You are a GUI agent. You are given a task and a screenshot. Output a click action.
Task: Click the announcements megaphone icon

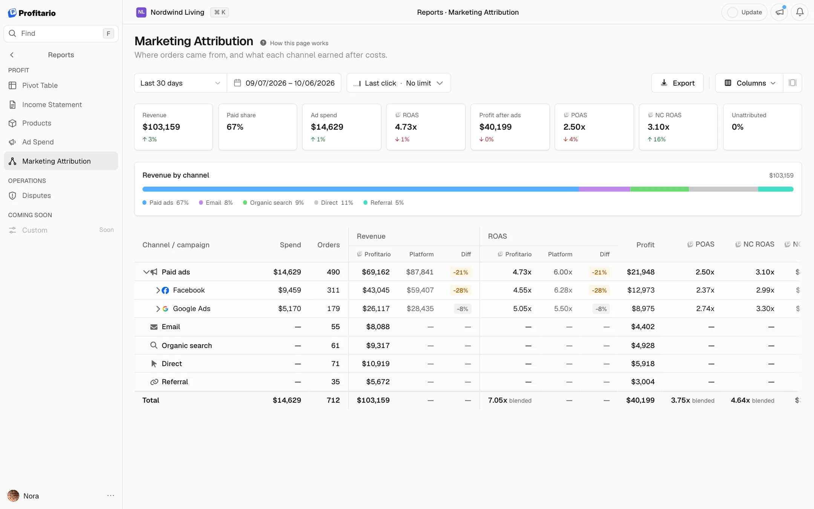[x=779, y=12]
